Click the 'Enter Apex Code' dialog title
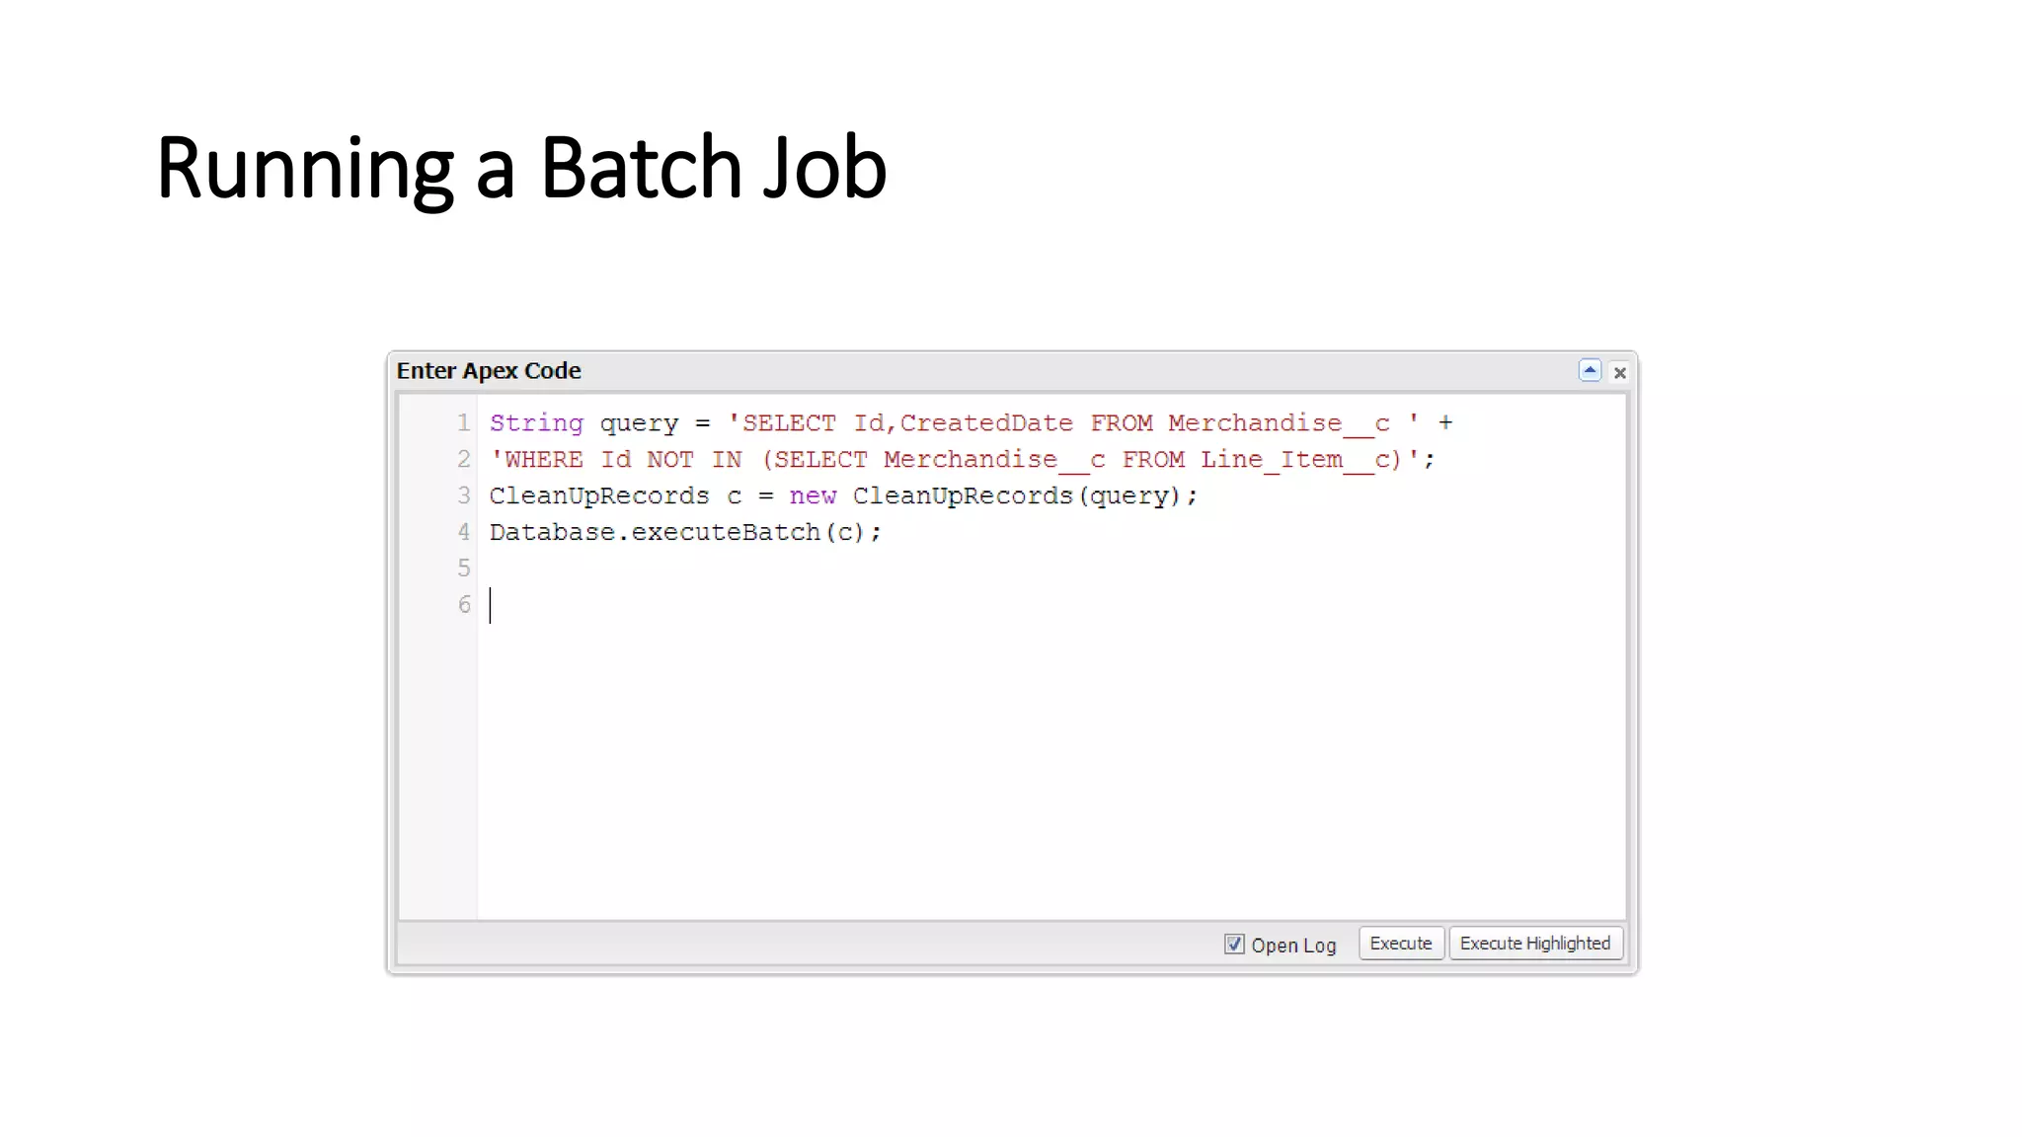Screen dimensions: 2022x1137 [x=489, y=371]
